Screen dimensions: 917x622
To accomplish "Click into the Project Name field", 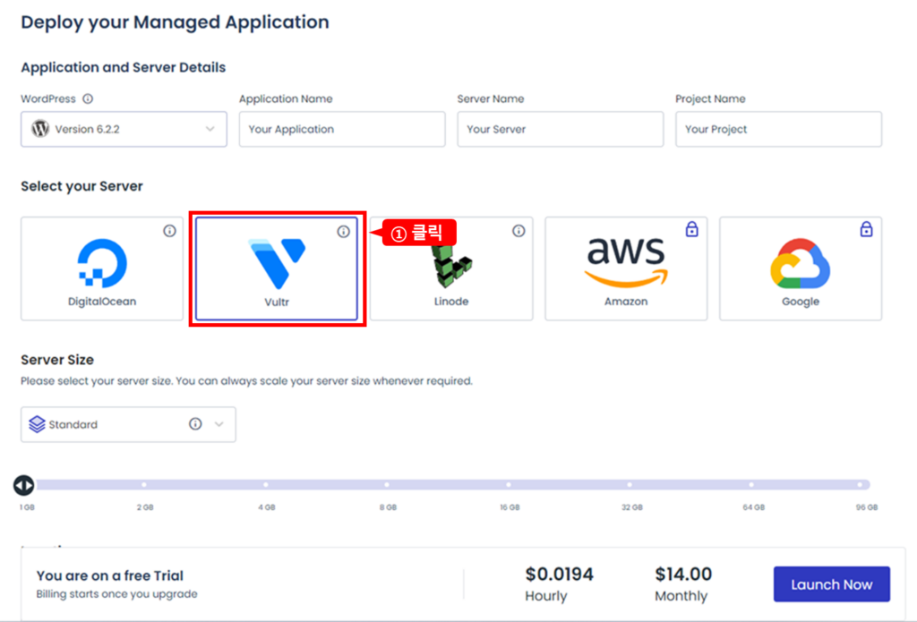I will tap(778, 129).
